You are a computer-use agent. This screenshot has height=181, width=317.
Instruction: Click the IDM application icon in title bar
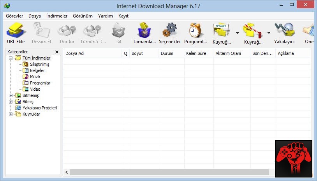pos(7,6)
